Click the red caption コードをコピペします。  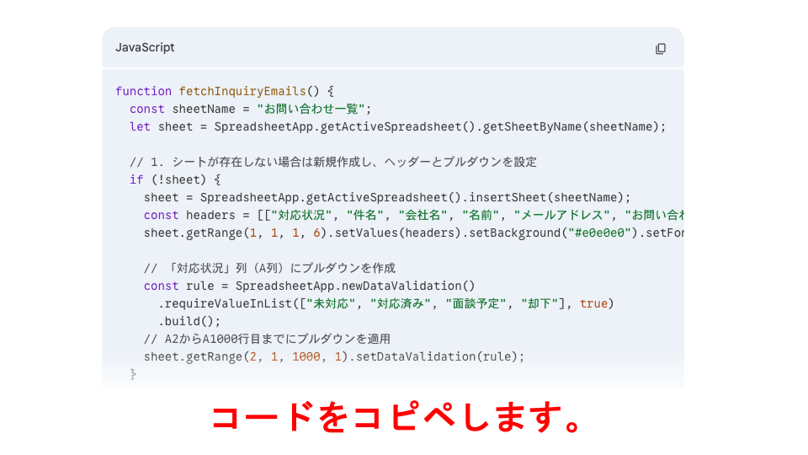(396, 417)
